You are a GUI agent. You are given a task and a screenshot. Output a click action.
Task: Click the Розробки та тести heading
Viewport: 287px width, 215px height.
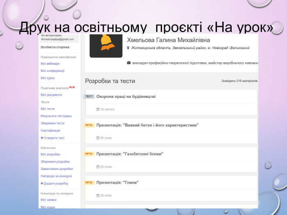(110, 81)
